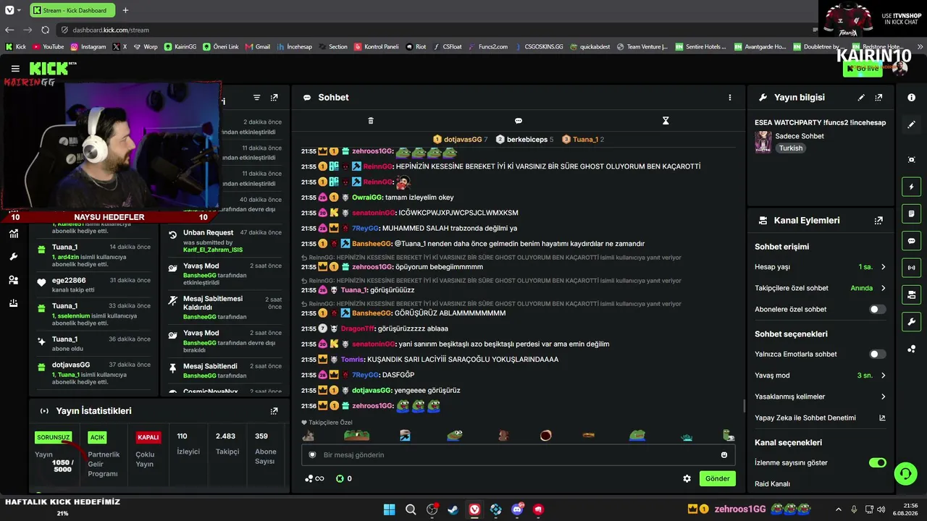Click the Gönder send button
The image size is (927, 521).
click(717, 478)
